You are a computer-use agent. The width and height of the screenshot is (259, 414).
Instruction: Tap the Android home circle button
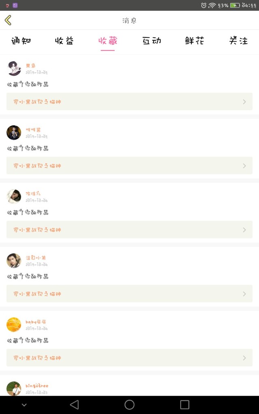tap(129, 404)
